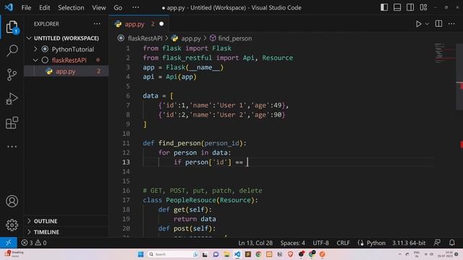Viewport: 463px width, 260px height.
Task: Open the View menu
Action: pos(98,7)
